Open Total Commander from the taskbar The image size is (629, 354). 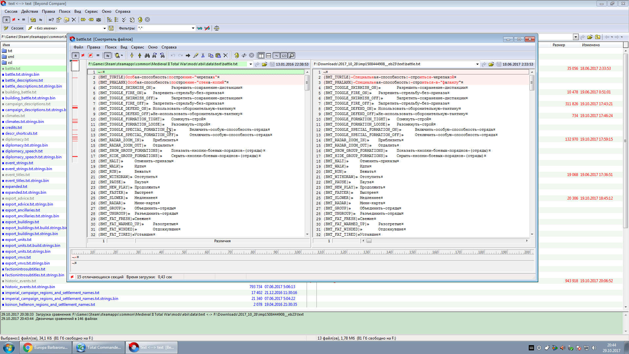pos(99,347)
